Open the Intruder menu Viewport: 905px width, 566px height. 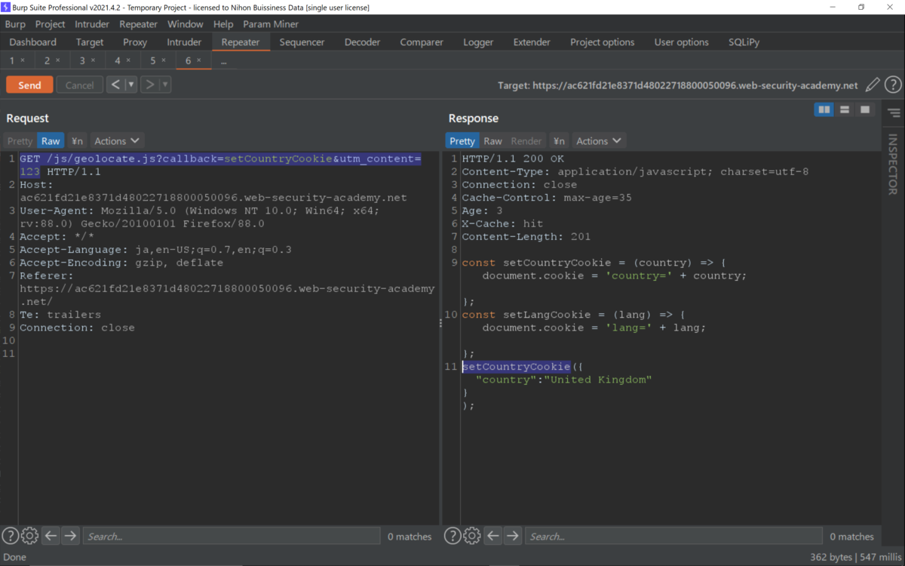point(92,24)
